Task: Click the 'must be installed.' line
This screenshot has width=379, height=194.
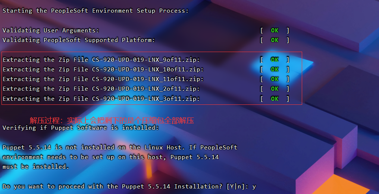Action: [x=36, y=167]
